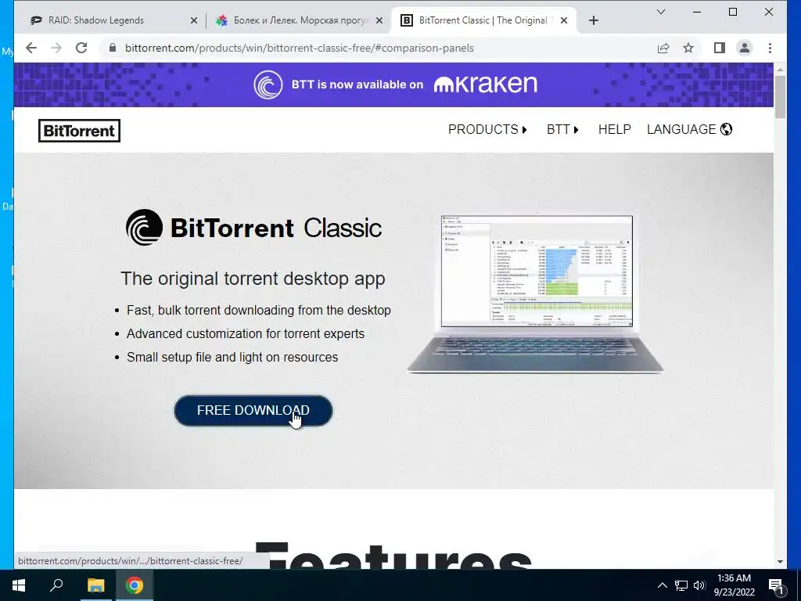Select the BitTorrent Classic browser tab
This screenshot has width=801, height=601.
[483, 20]
